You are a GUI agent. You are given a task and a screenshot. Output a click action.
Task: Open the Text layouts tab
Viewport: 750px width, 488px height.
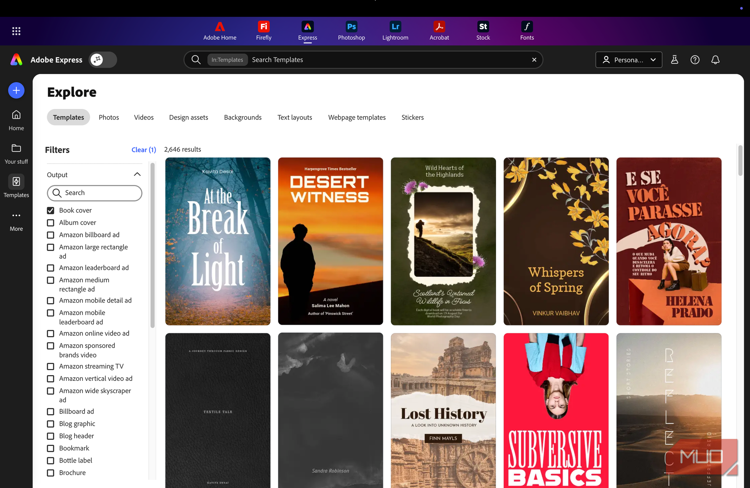(295, 117)
